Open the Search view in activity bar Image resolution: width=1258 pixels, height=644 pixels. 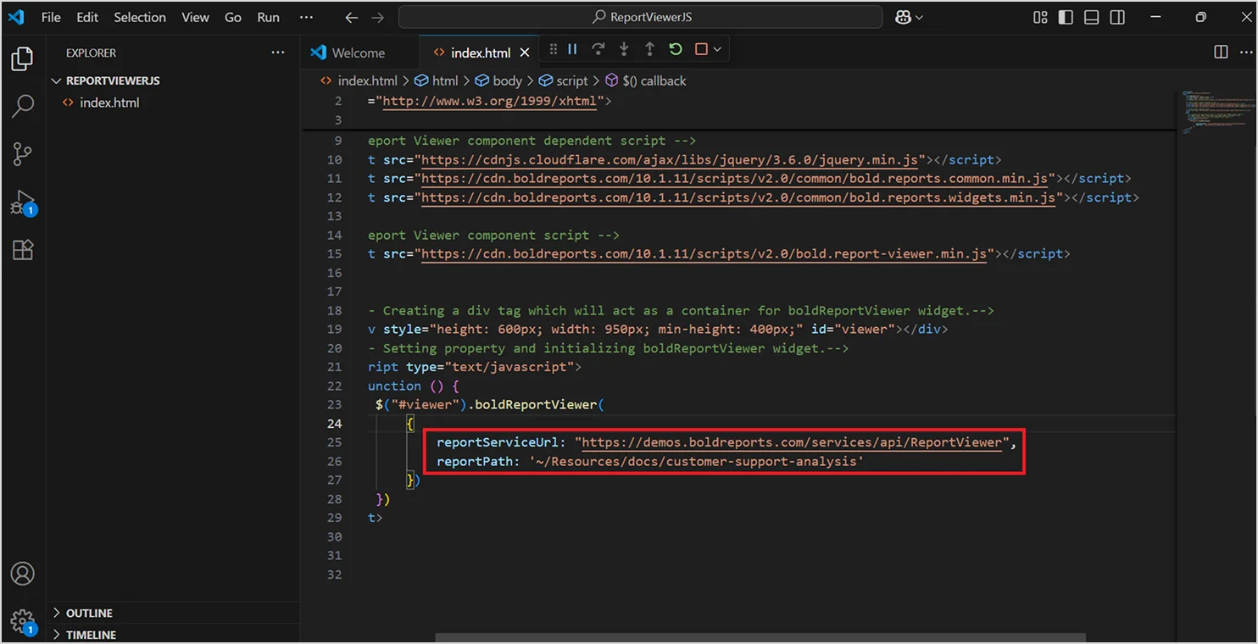point(23,106)
